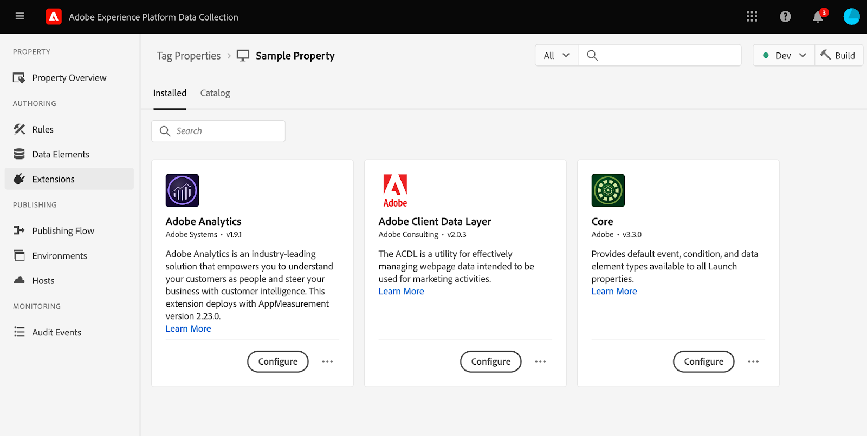Click the Core extension icon
Viewport: 867px width, 436px height.
pyautogui.click(x=608, y=190)
